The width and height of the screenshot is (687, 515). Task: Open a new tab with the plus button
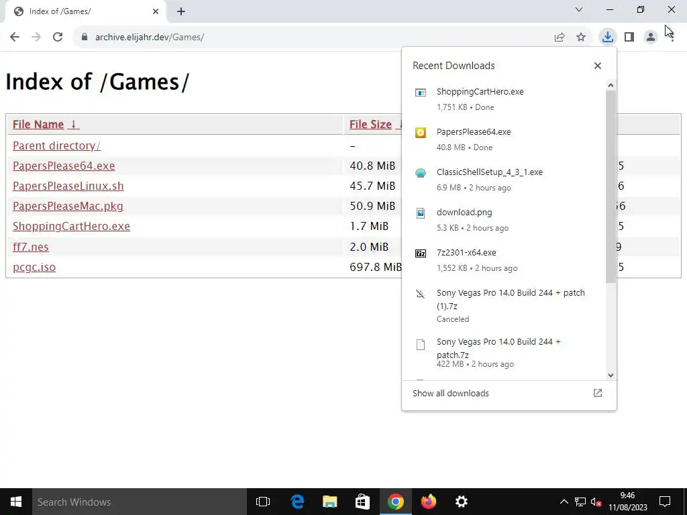point(181,12)
